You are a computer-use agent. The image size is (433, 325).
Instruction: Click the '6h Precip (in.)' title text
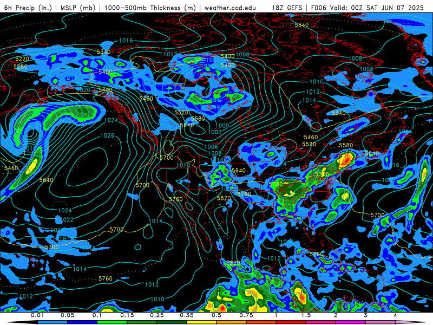(28, 8)
